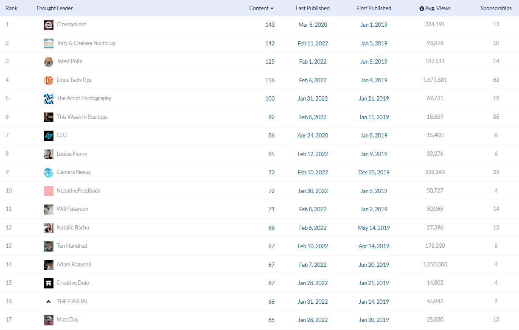Viewport: 519px width, 330px height.
Task: Open the Linus Tech Tips link
Action: (x=74, y=80)
